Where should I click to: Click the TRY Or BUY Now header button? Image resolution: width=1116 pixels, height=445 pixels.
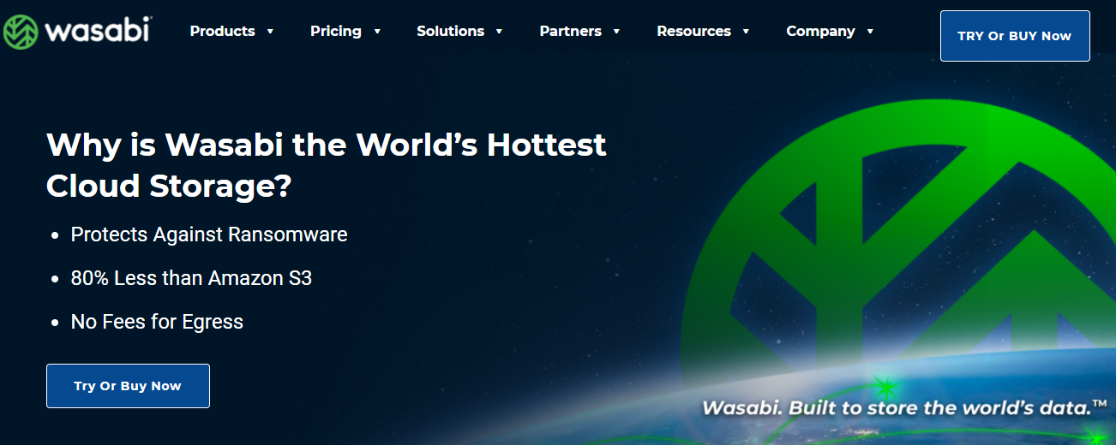click(x=1015, y=36)
